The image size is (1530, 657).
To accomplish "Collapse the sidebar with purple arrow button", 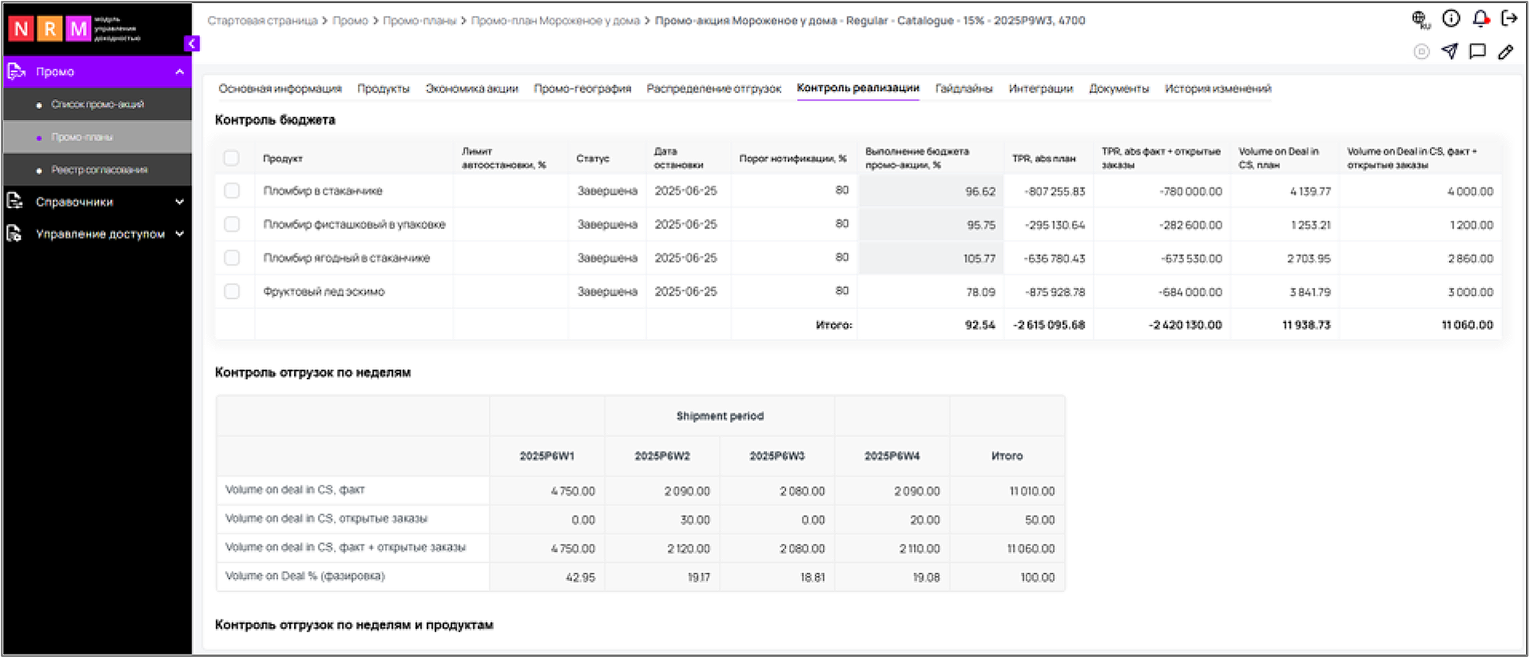I will click(x=191, y=44).
